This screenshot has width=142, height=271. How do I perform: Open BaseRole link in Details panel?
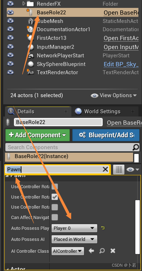(x=124, y=123)
